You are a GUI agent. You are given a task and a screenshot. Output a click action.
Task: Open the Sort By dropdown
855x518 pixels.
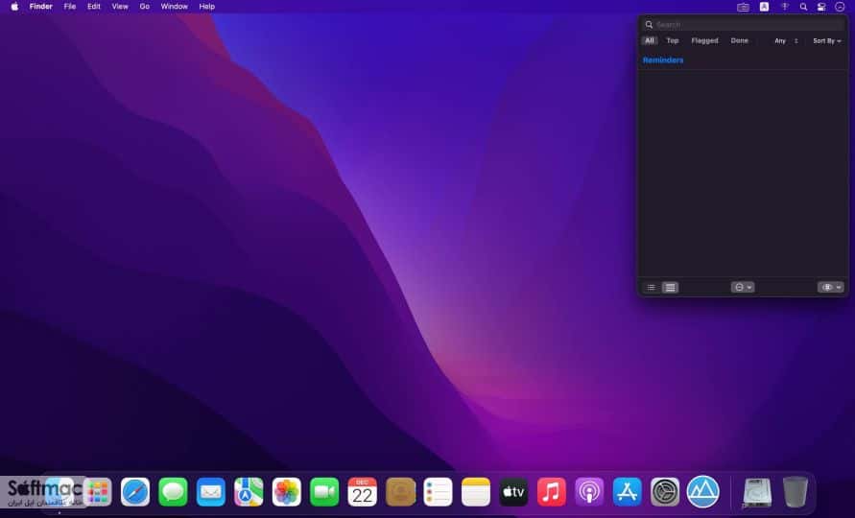point(826,41)
